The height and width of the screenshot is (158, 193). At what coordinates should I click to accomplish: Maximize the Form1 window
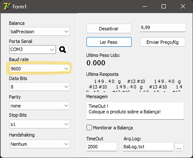164,6
